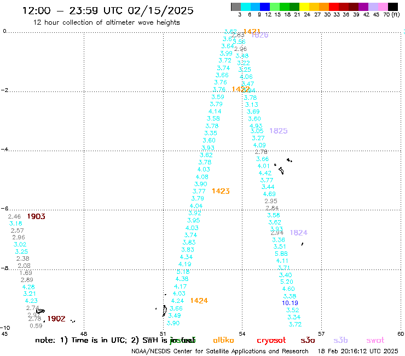Click the gray 2.95 reading
Image resolution: width=405 pixels, height=356 pixels.
coord(271,201)
